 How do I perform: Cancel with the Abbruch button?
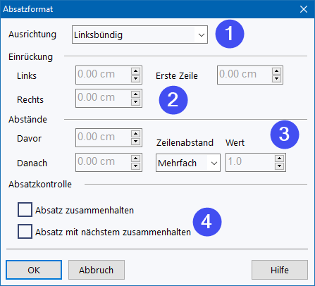pyautogui.click(x=97, y=270)
